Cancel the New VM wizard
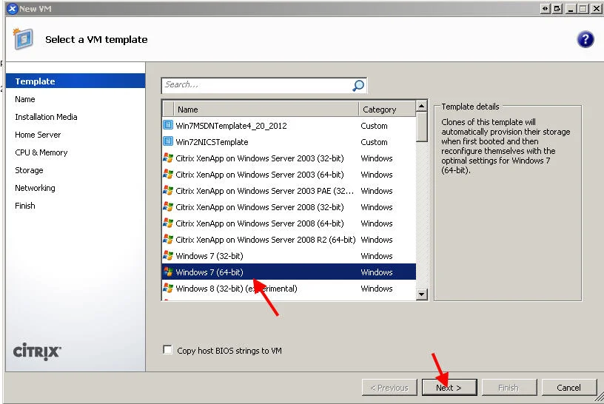604x404 pixels. 569,388
